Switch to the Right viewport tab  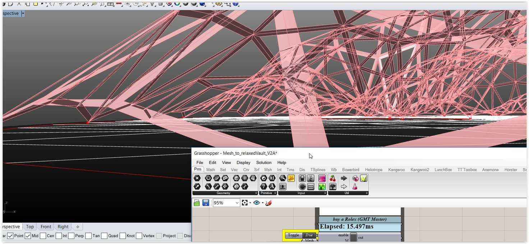[63, 227]
